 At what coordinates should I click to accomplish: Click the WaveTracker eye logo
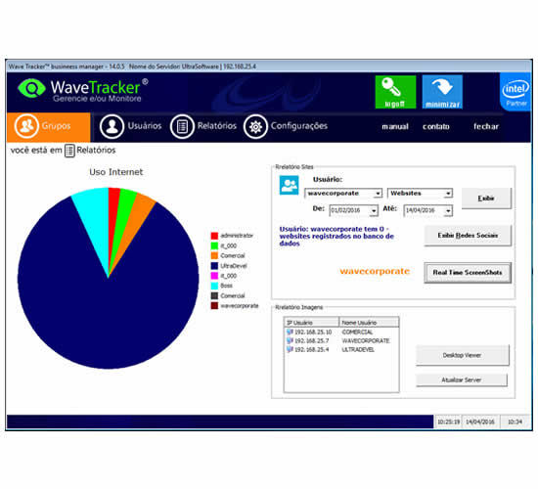coord(31,88)
